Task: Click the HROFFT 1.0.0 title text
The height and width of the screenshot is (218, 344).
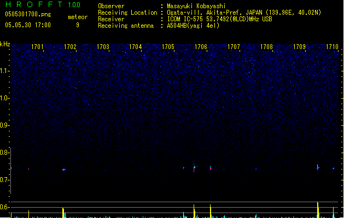Action: point(43,4)
